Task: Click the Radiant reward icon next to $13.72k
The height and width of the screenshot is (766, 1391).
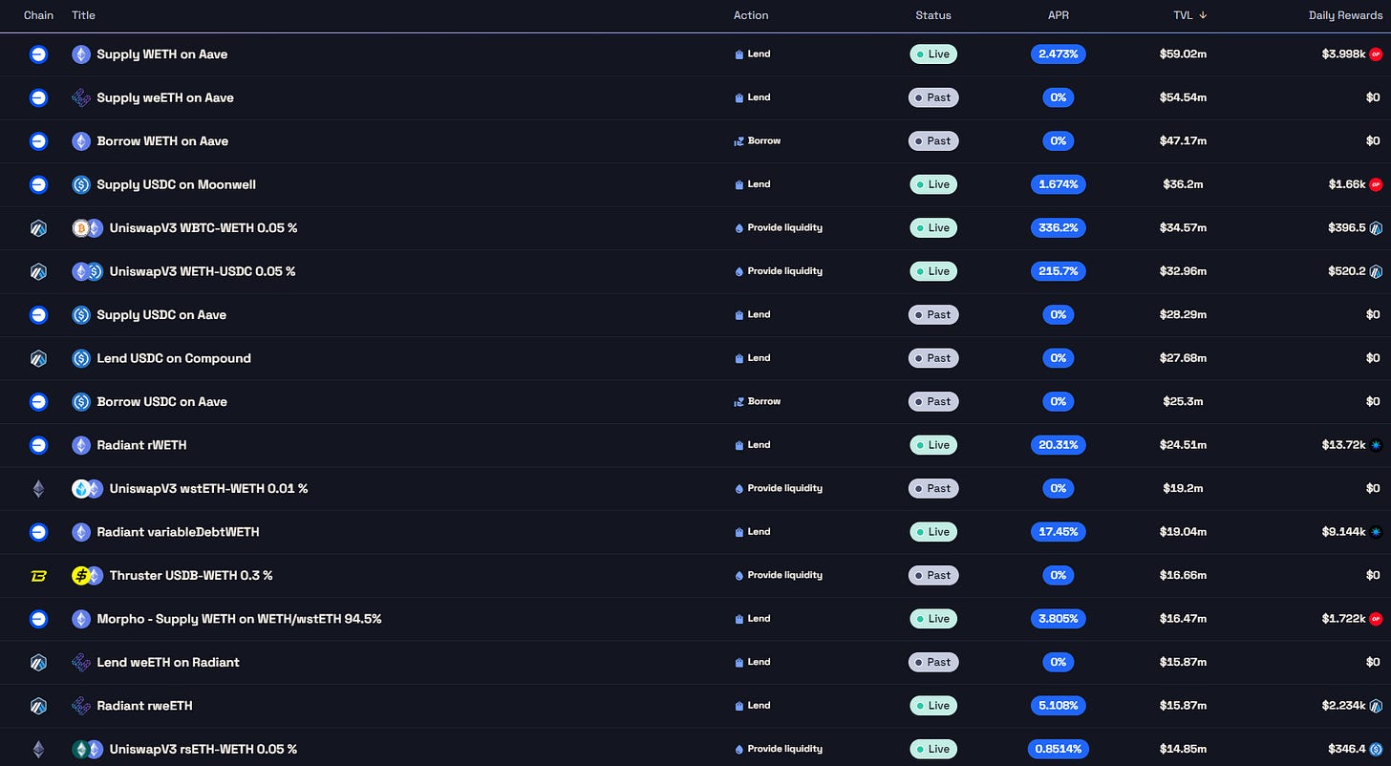Action: tap(1377, 445)
